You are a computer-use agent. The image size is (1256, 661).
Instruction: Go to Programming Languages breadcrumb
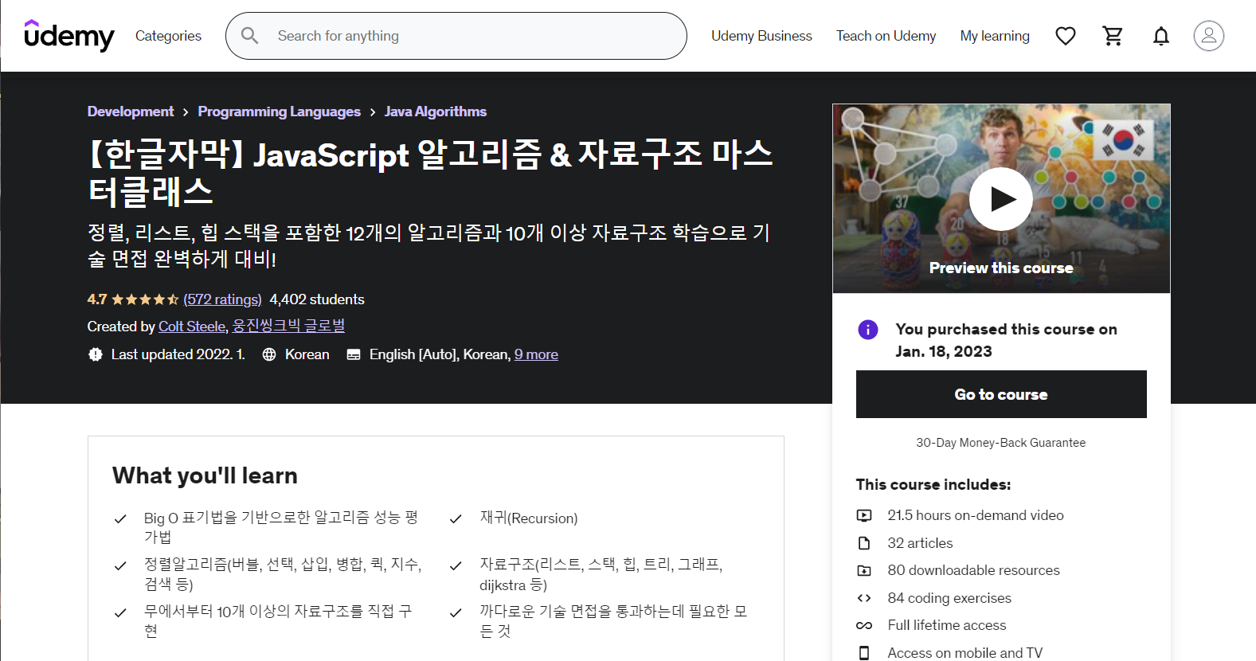[279, 111]
